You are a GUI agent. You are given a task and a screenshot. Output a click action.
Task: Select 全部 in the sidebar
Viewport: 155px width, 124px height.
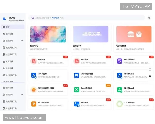click(8, 27)
